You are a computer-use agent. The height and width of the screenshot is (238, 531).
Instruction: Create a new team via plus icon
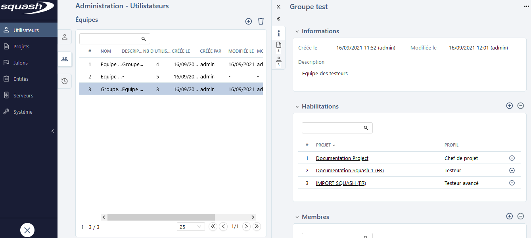[x=248, y=21]
